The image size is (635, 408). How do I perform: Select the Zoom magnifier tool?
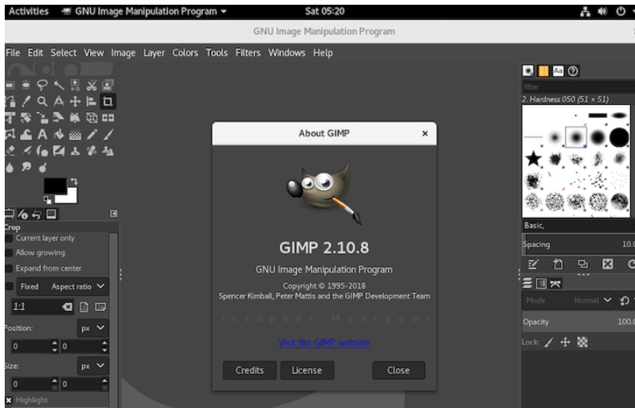(42, 101)
